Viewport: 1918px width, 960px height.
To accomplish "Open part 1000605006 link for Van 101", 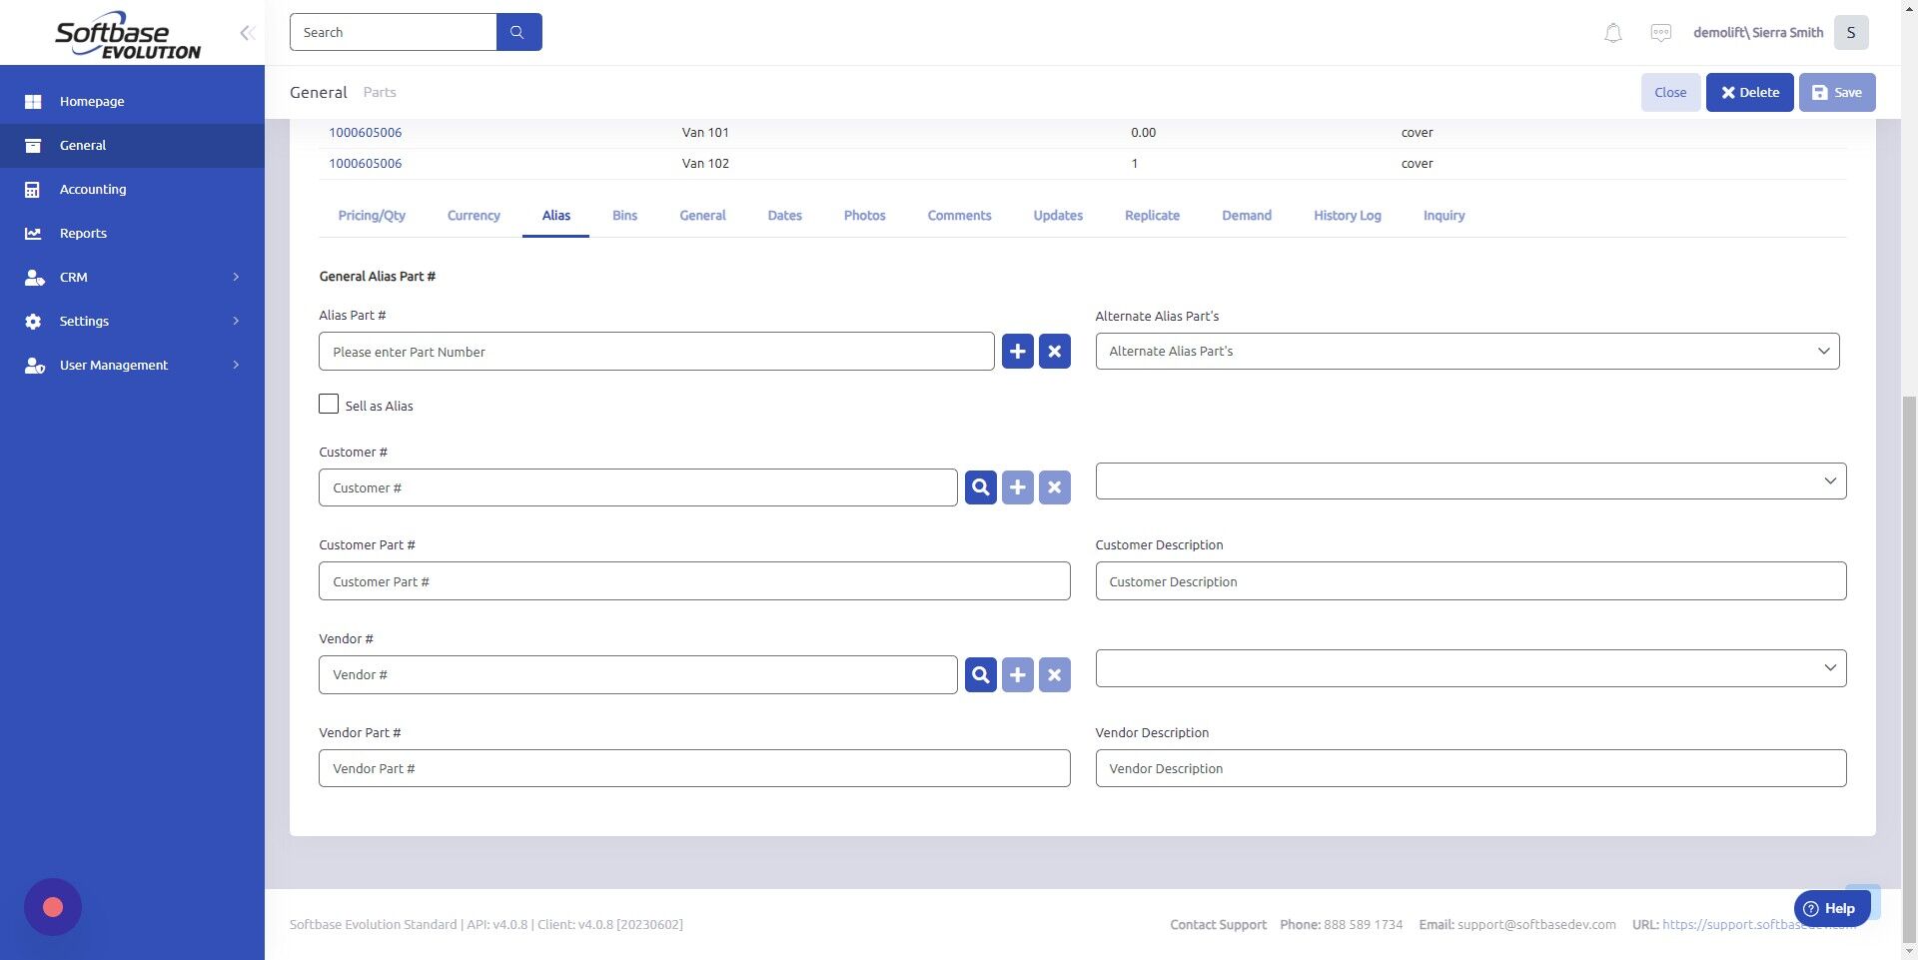I will (x=366, y=133).
